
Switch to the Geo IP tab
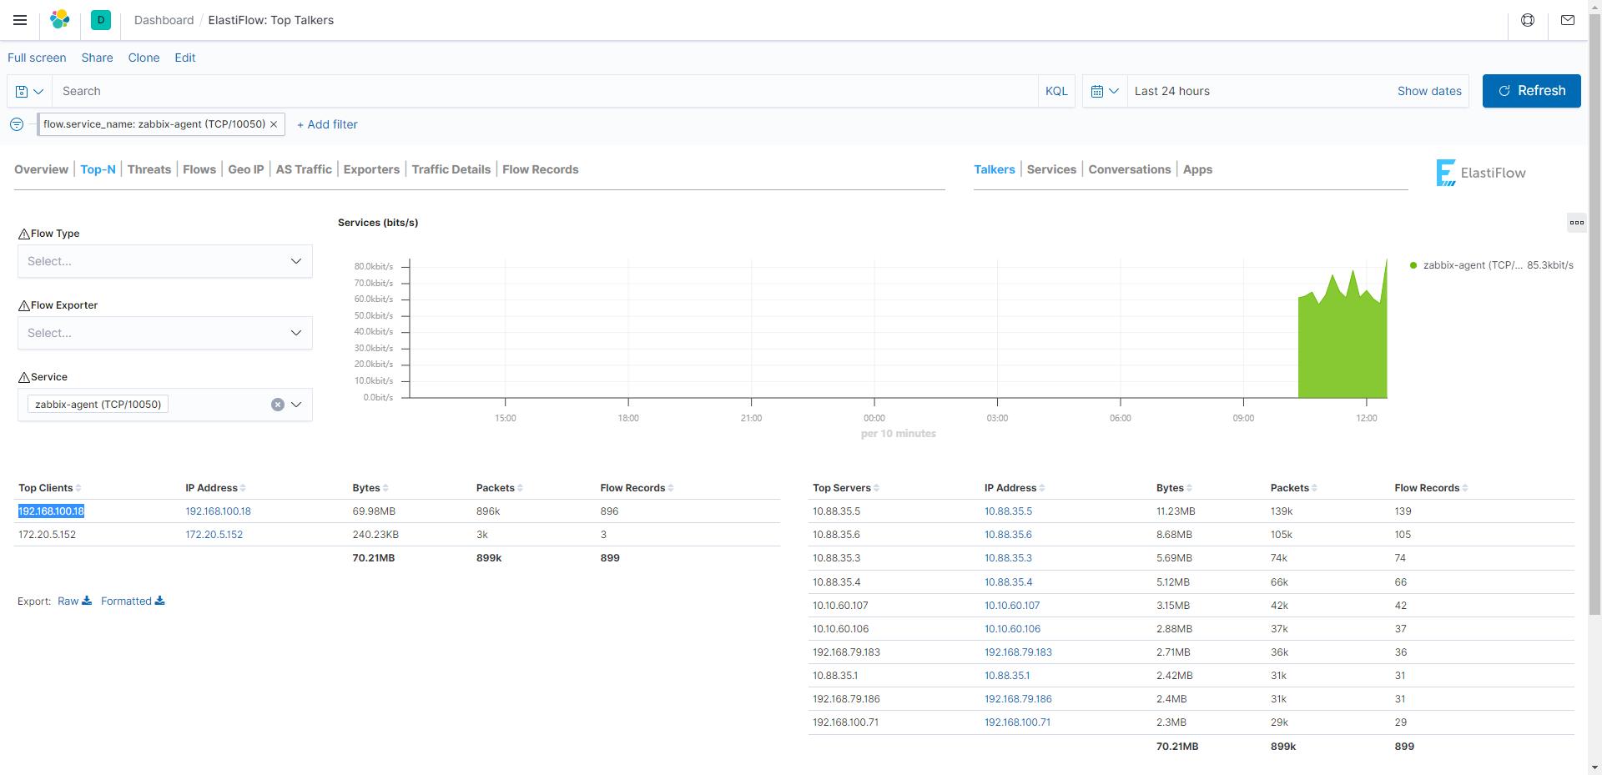pyautogui.click(x=246, y=169)
